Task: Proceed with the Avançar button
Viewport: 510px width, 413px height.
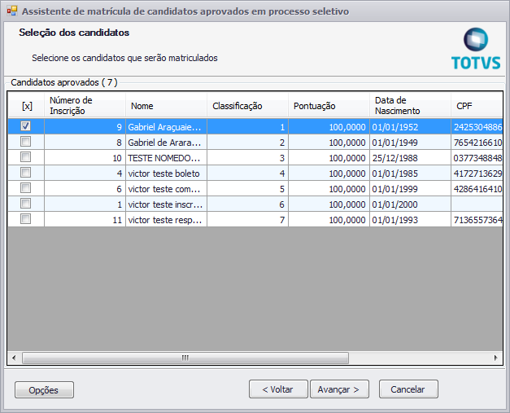Action: pos(339,389)
